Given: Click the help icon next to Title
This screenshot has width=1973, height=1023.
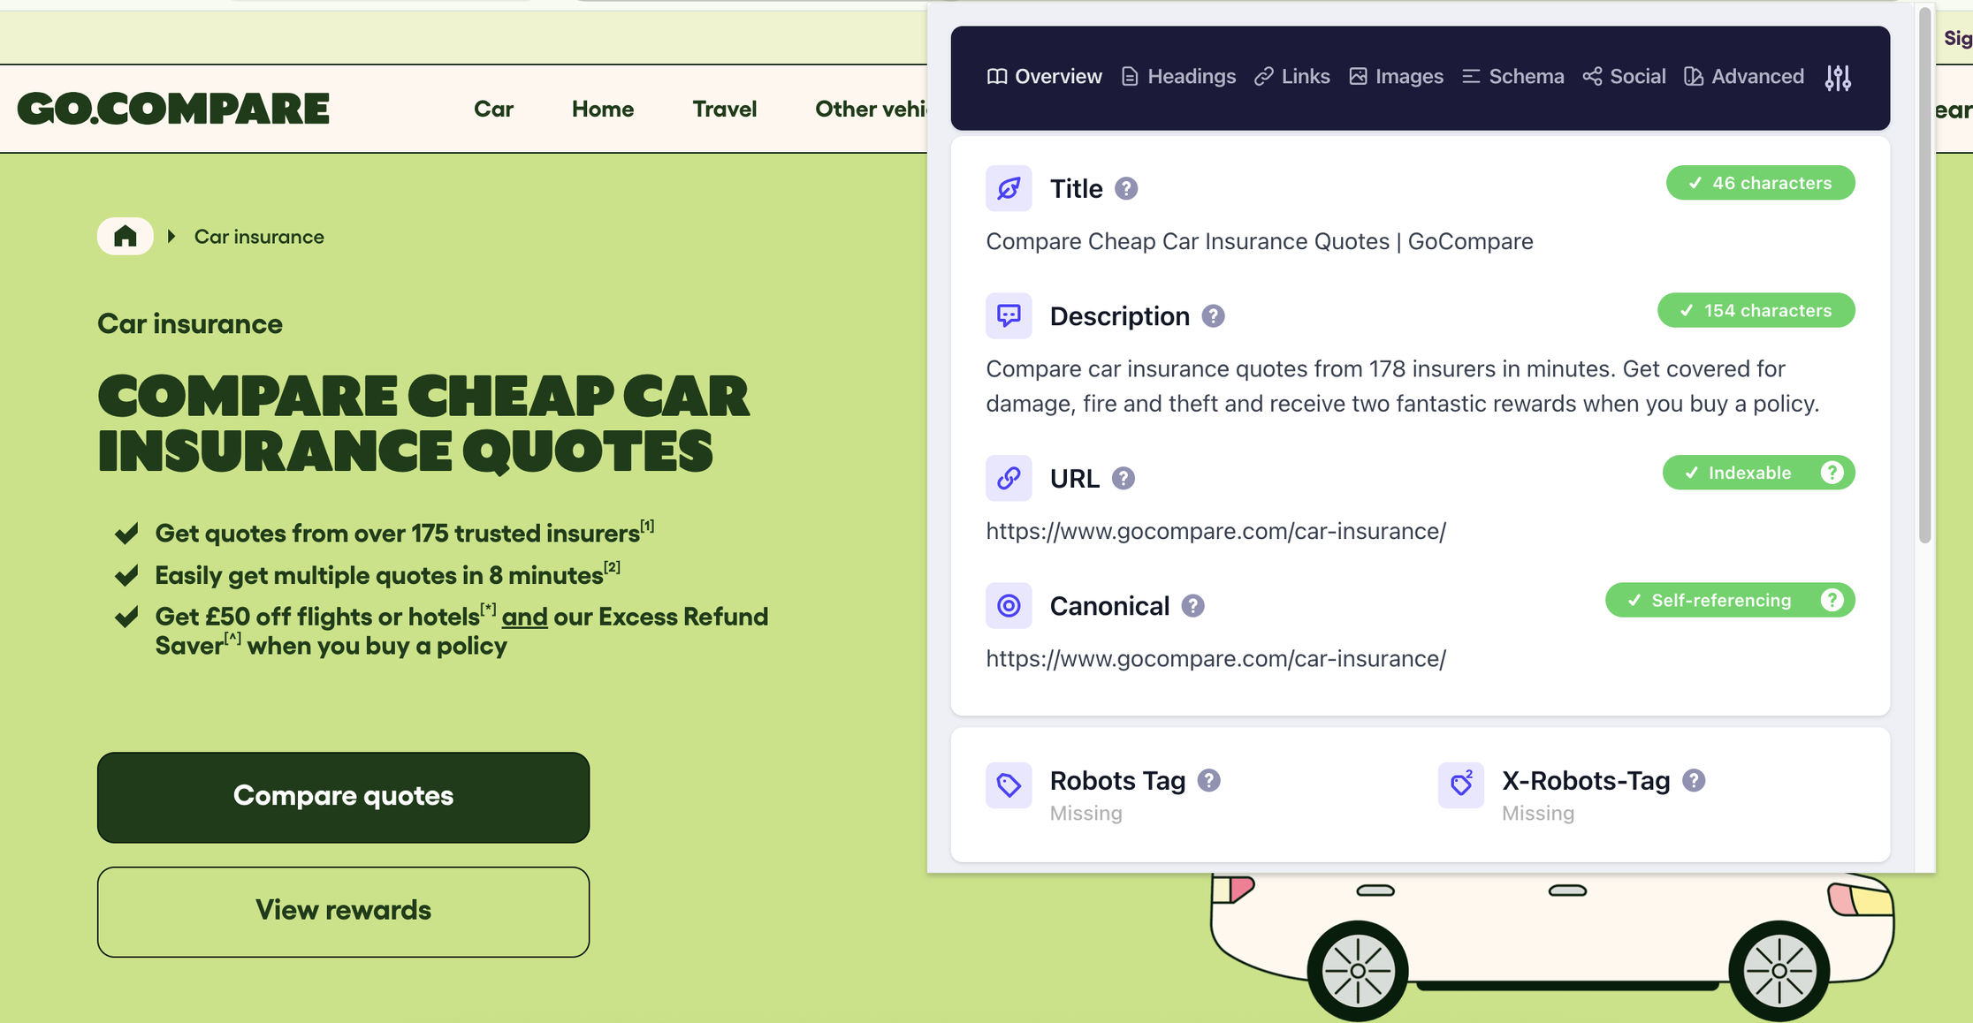Looking at the screenshot, I should tap(1126, 188).
